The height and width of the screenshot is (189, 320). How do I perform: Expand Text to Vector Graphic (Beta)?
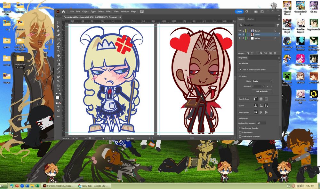240,70
